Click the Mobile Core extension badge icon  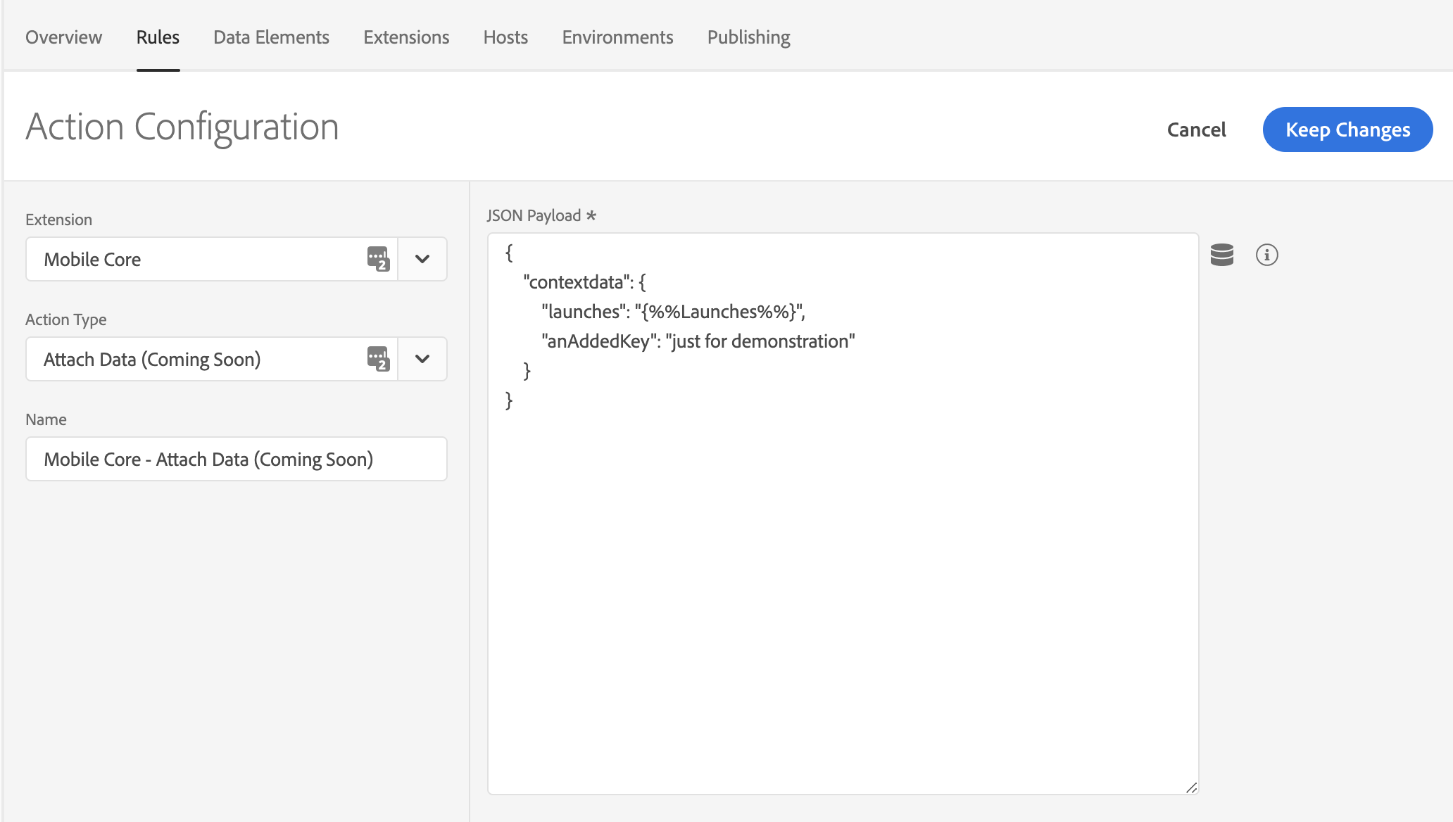click(x=378, y=259)
